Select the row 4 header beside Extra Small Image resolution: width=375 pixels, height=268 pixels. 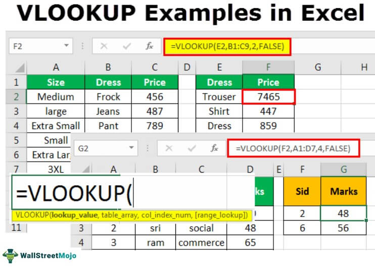pos(16,126)
